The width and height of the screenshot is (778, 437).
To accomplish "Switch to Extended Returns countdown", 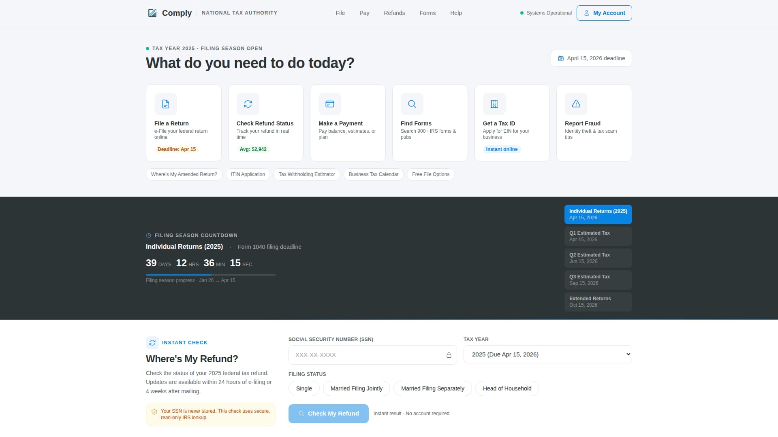I will pos(598,302).
